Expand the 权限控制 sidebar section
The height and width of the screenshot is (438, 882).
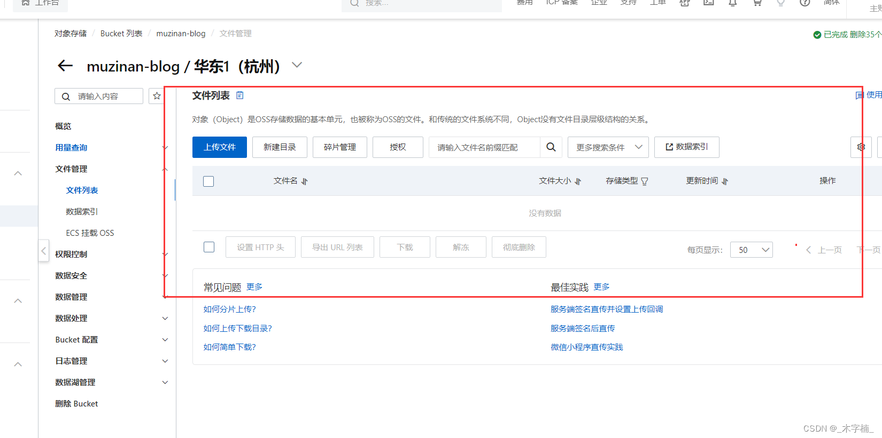(x=165, y=254)
